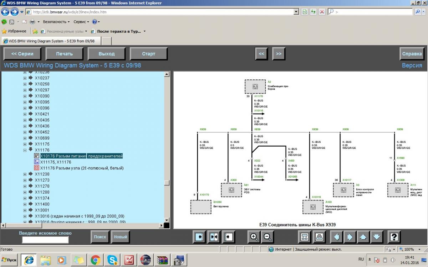
Task: Click the Старт button
Action: 149,54
